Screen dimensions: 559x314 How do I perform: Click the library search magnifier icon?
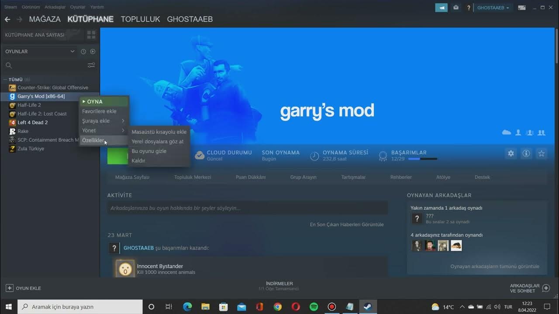(9, 65)
